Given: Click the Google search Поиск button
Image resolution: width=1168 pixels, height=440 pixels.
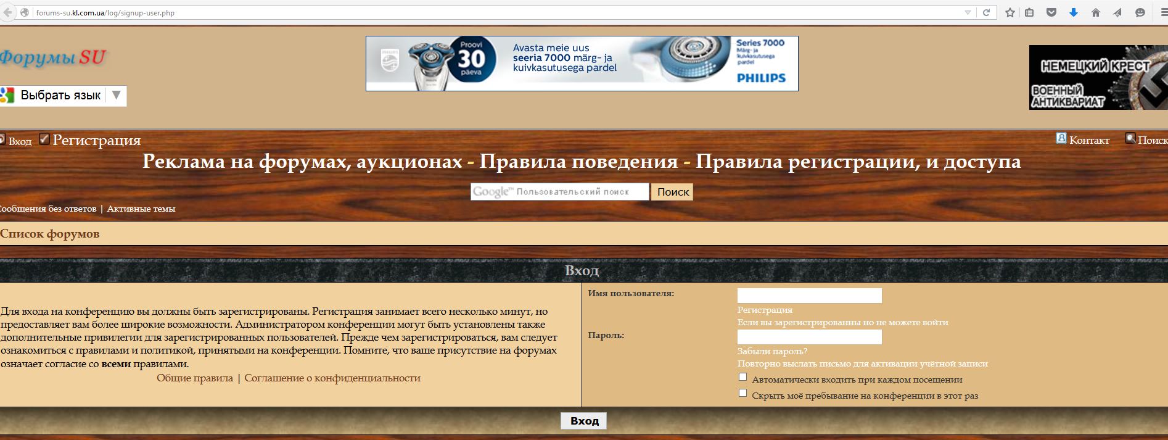Looking at the screenshot, I should click(672, 192).
